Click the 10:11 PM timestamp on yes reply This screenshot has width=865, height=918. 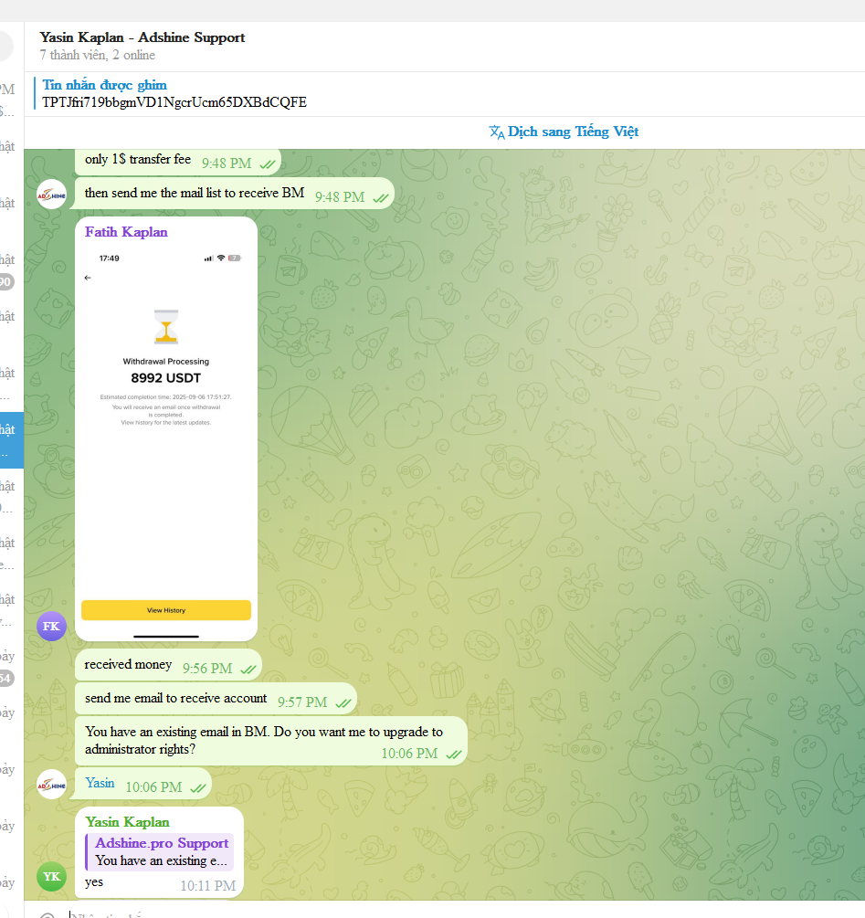[208, 886]
